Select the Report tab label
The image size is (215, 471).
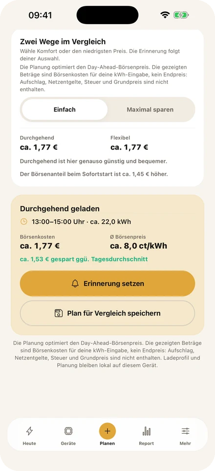point(146,444)
